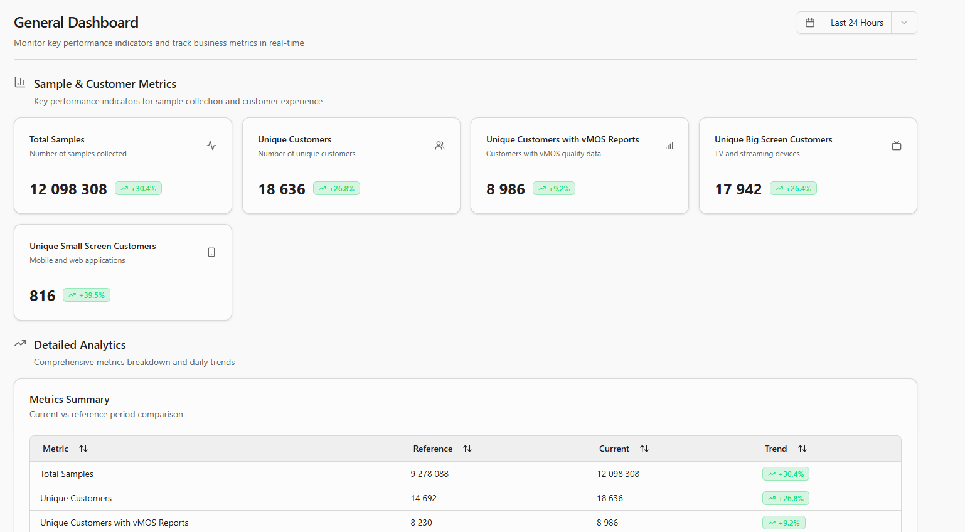Open the Last 24 Hours dropdown chevron
Screen dimensions: 965x532
click(904, 23)
